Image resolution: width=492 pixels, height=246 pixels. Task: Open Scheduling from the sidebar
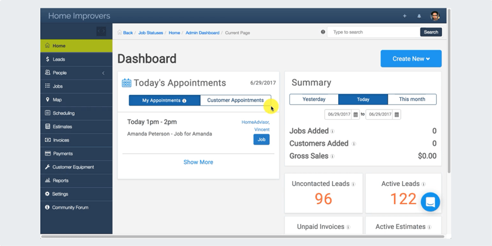point(63,113)
